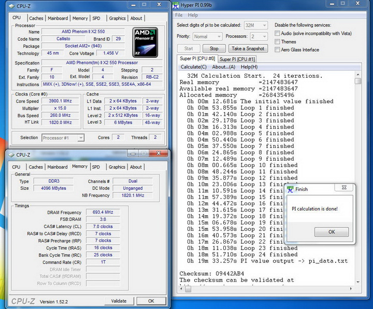Click the Stop button in Hyper PI
The width and height of the screenshot is (373, 309).
click(214, 49)
